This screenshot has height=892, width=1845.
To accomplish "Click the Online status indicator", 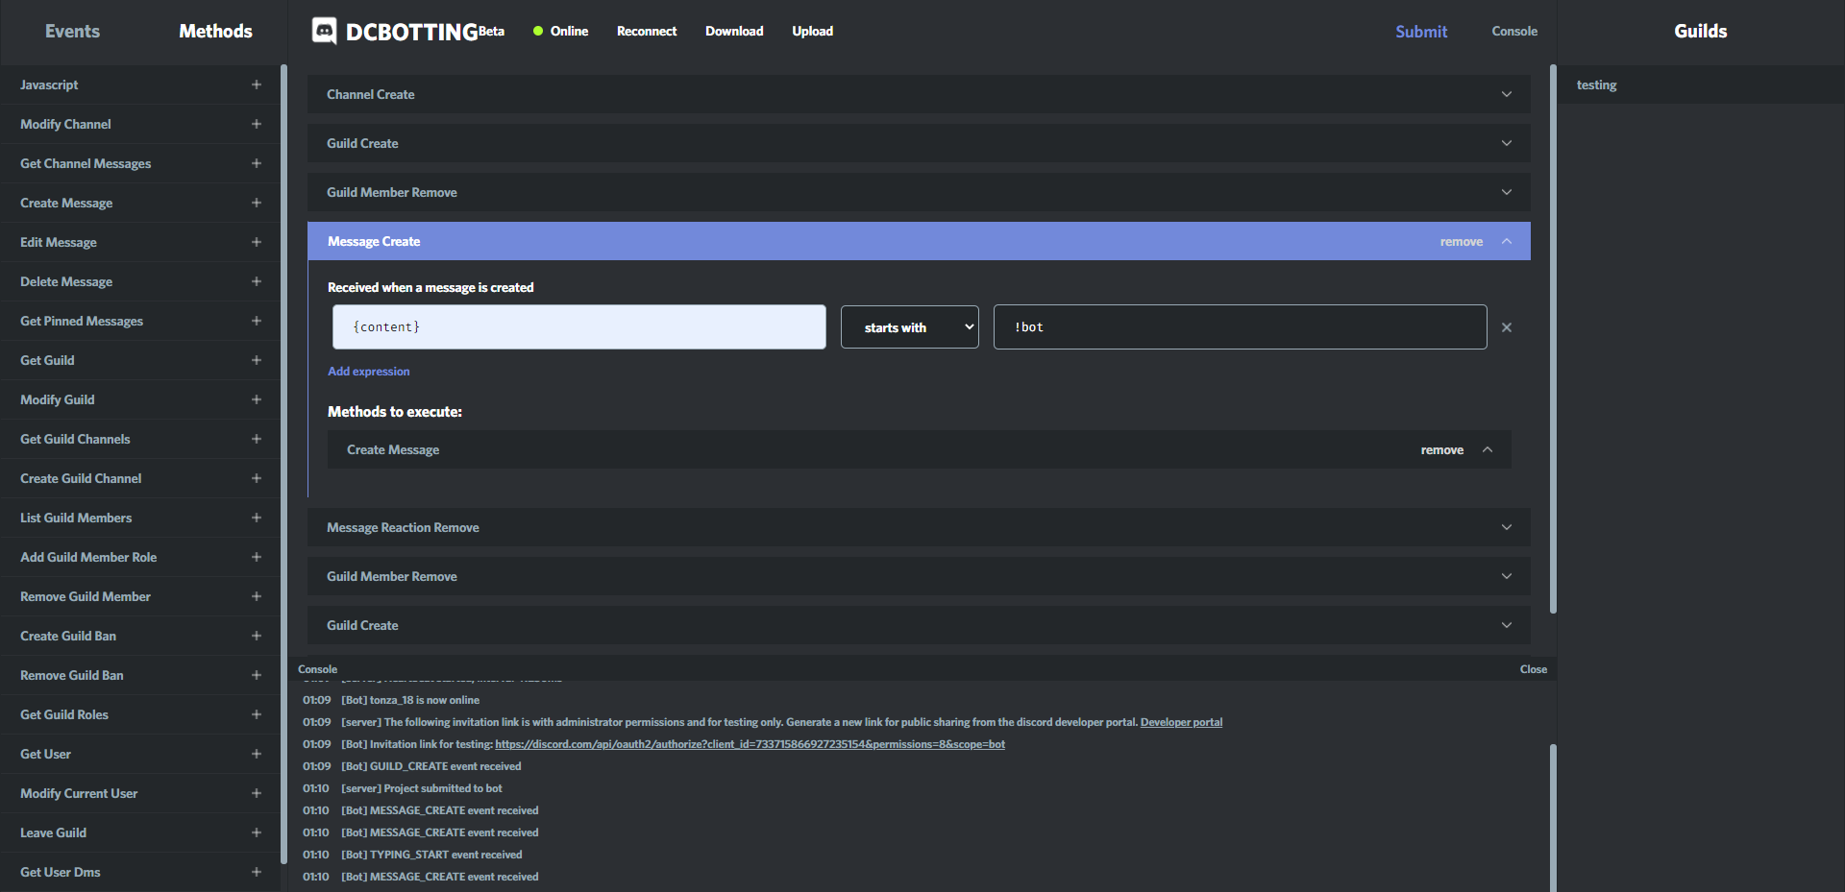I will [560, 31].
